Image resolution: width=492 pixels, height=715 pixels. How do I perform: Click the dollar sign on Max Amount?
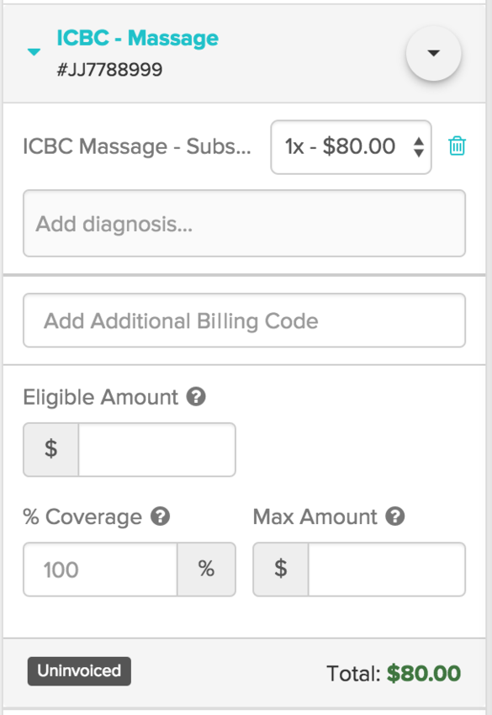coord(280,569)
